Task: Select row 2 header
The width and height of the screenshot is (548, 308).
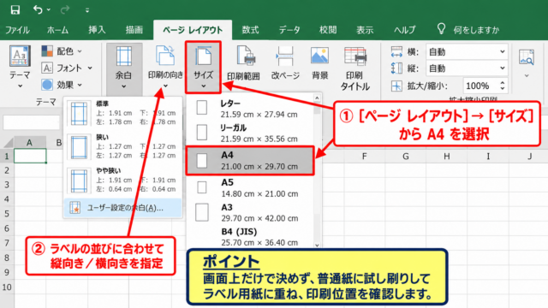Action: 7,170
